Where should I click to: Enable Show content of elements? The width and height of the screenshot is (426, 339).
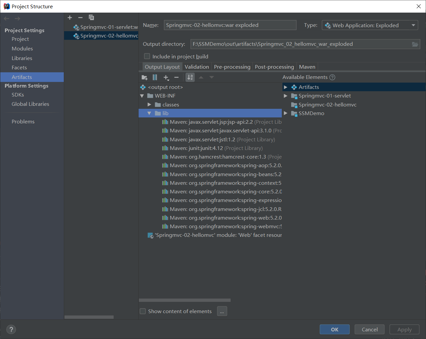click(143, 311)
